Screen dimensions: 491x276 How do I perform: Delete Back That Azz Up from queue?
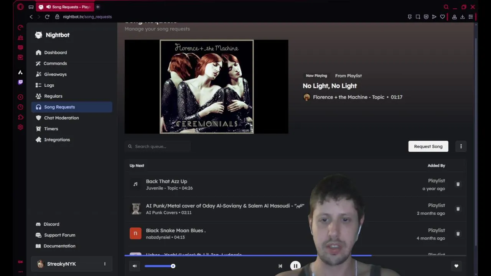[x=458, y=184]
